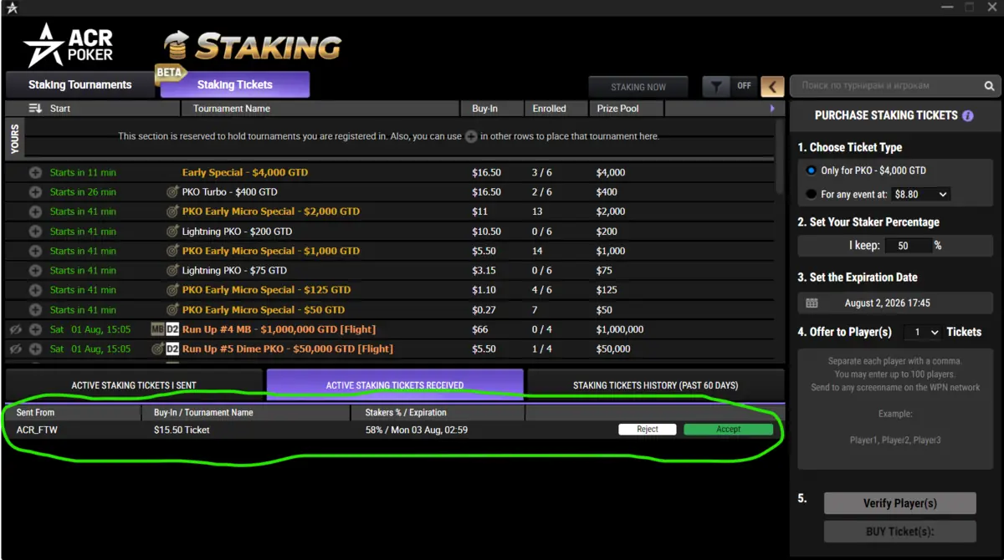Screen dimensions: 1004x560
Task: Click the BUY Ticket(s) button
Action: [x=899, y=532]
